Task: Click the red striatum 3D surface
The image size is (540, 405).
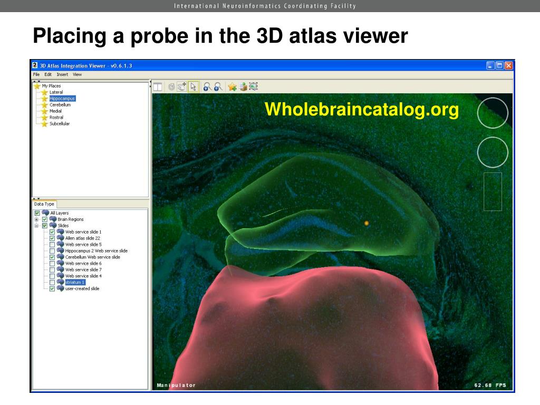Action: pos(303,327)
